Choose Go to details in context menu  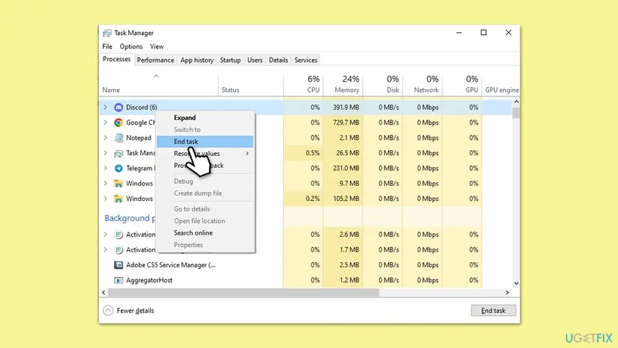[205, 209]
